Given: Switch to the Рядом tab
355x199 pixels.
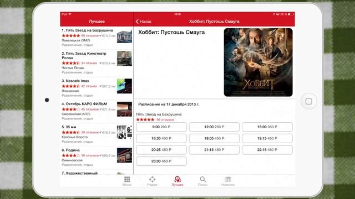Looking at the screenshot, I should pyautogui.click(x=152, y=181).
